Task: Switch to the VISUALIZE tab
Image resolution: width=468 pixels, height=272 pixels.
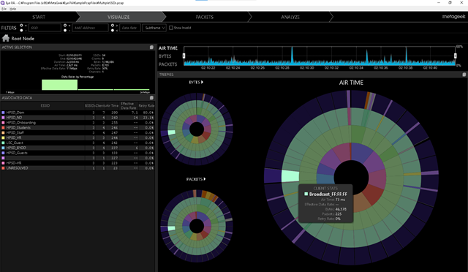Action: click(x=118, y=17)
